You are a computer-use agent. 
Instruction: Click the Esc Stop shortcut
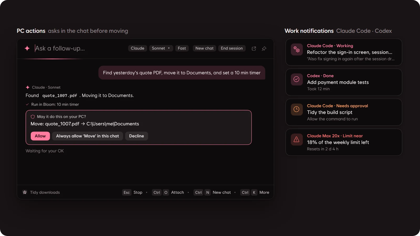[133, 192]
